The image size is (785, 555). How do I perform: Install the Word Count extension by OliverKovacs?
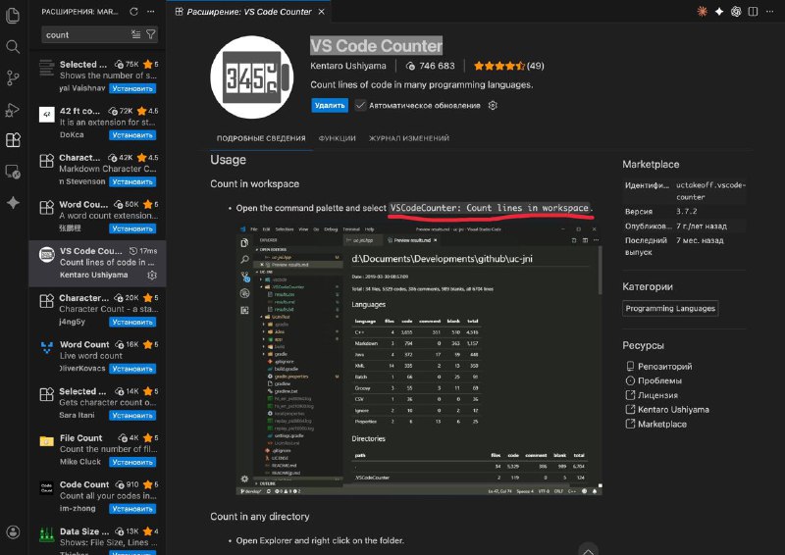click(132, 369)
